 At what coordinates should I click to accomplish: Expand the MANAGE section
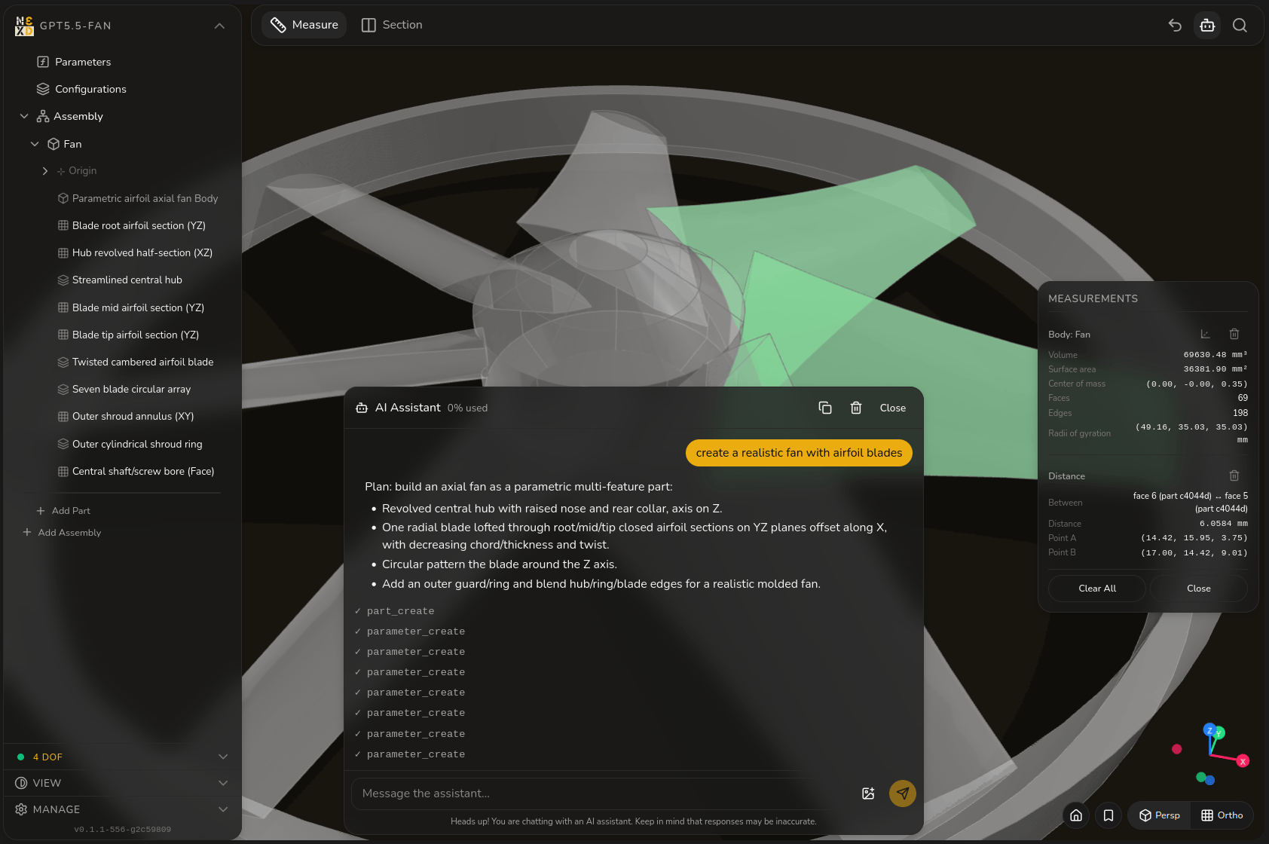(x=223, y=809)
